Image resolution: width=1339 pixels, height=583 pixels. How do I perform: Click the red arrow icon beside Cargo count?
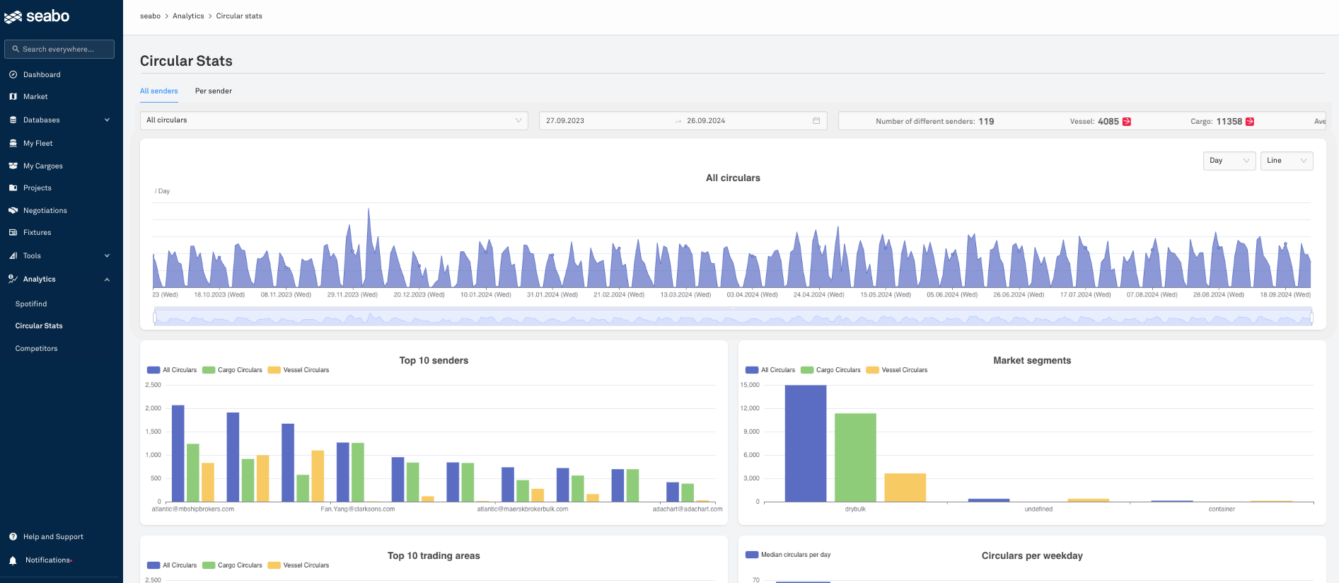(x=1250, y=122)
